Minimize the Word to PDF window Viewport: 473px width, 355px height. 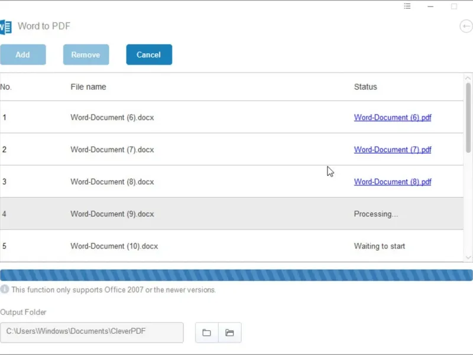pyautogui.click(x=431, y=7)
